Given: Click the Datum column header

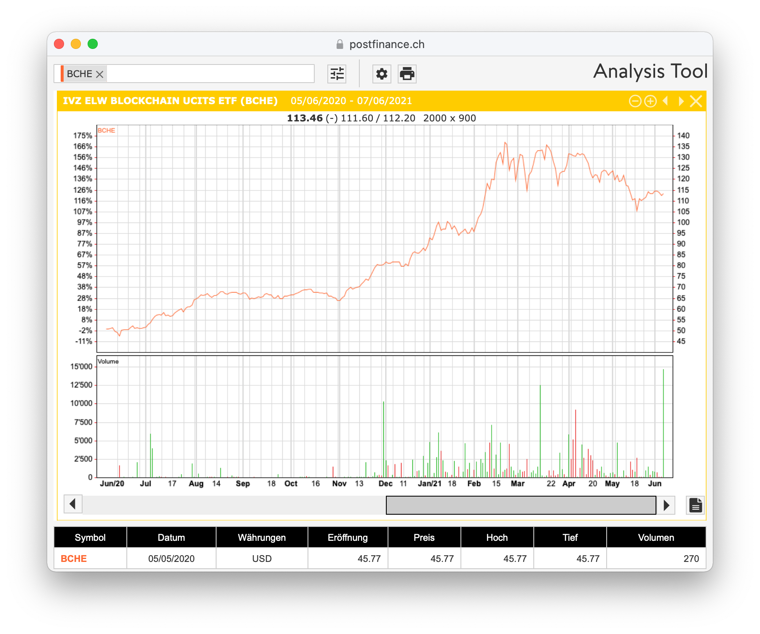Looking at the screenshot, I should coord(171,537).
